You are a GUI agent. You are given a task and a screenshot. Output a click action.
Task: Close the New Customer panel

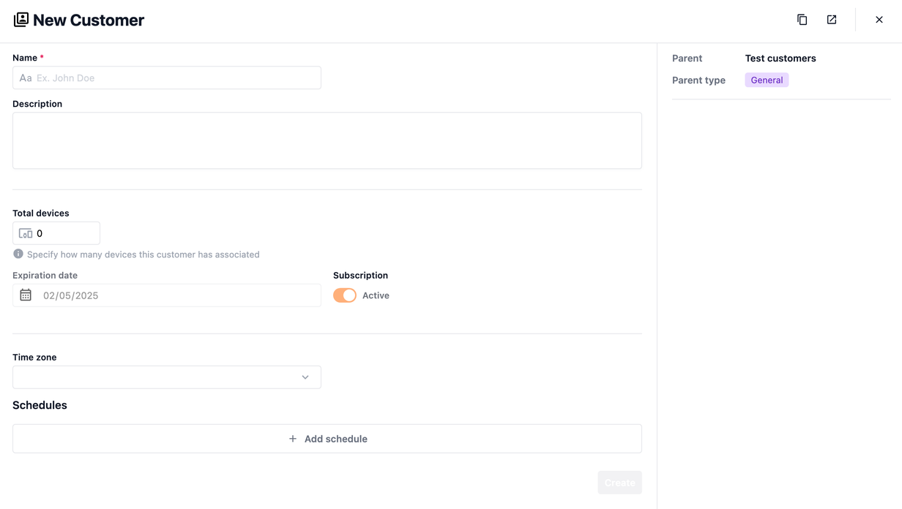(879, 20)
